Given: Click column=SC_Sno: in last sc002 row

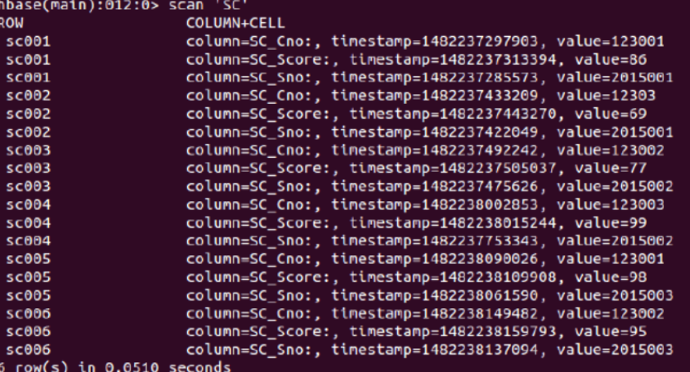Looking at the screenshot, I should click(x=249, y=132).
